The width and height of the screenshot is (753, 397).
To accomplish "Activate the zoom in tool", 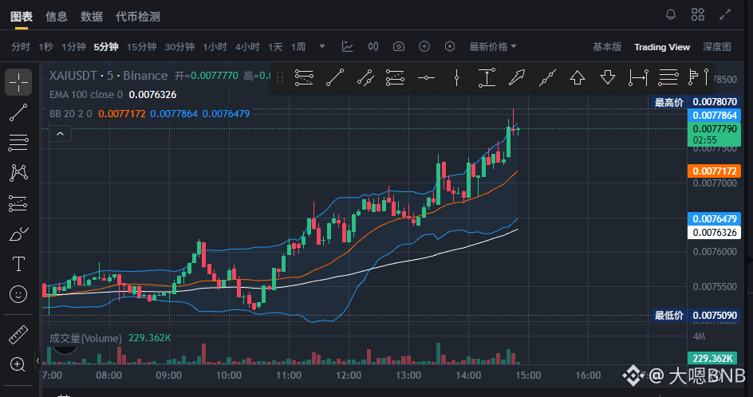I will [x=18, y=364].
